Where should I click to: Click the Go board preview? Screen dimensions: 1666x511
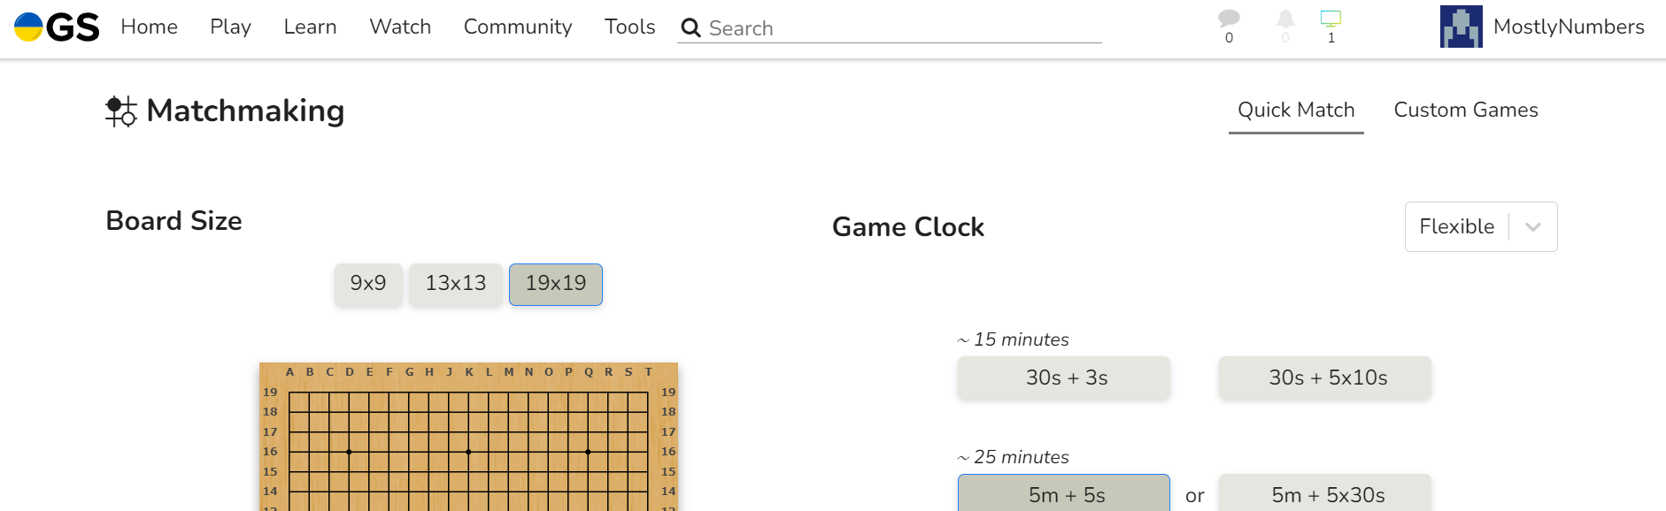pos(468,442)
